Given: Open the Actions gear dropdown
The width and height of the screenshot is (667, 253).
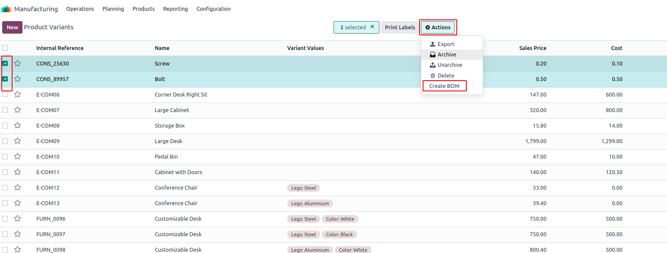Looking at the screenshot, I should click(438, 27).
